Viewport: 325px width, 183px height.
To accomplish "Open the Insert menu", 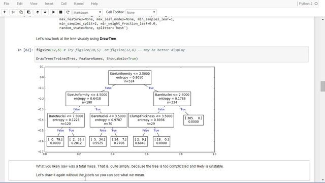I will pos(49,4).
